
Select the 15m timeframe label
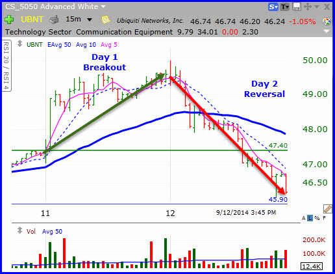[x=73, y=20]
